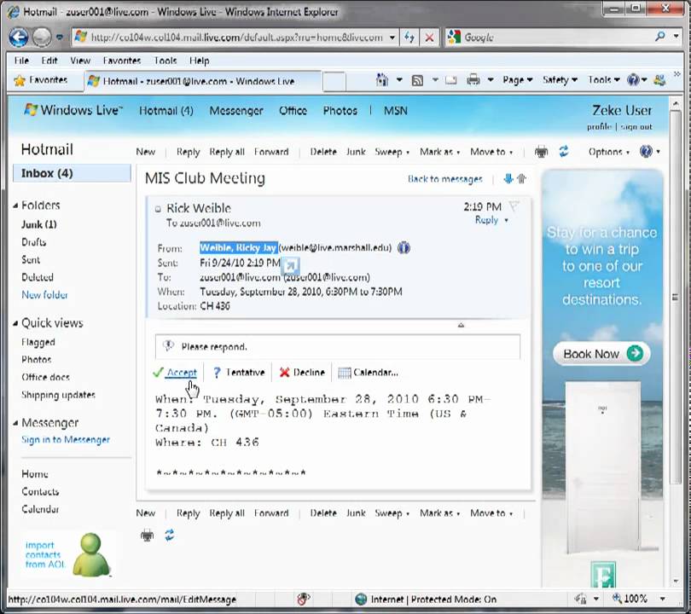Click the popup arrow icon near Sent date
691x614 pixels.
click(x=290, y=265)
